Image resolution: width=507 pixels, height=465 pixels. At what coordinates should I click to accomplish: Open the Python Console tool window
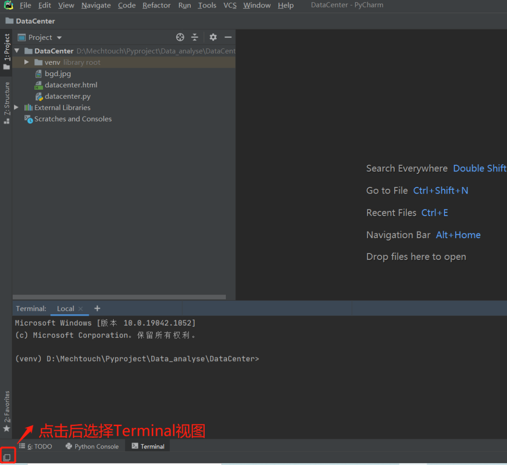(x=92, y=446)
